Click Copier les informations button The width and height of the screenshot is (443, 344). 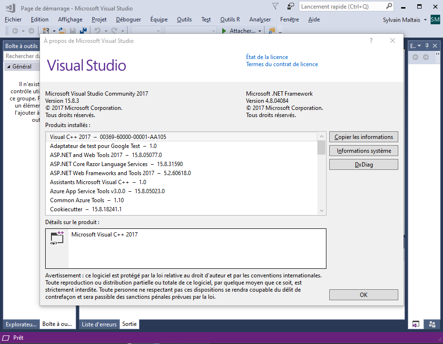coord(364,137)
